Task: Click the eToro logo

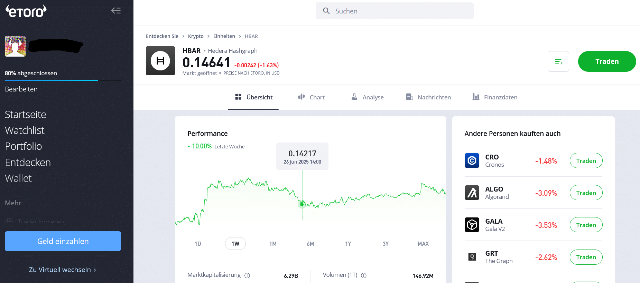Action: coord(26,11)
